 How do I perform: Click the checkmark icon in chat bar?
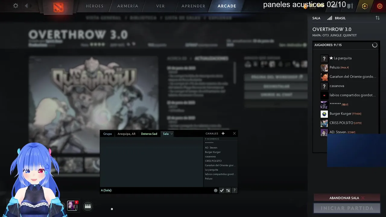pos(222,190)
